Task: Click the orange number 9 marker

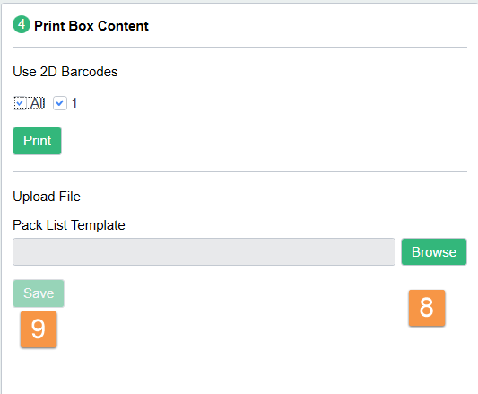Action: 39,329
